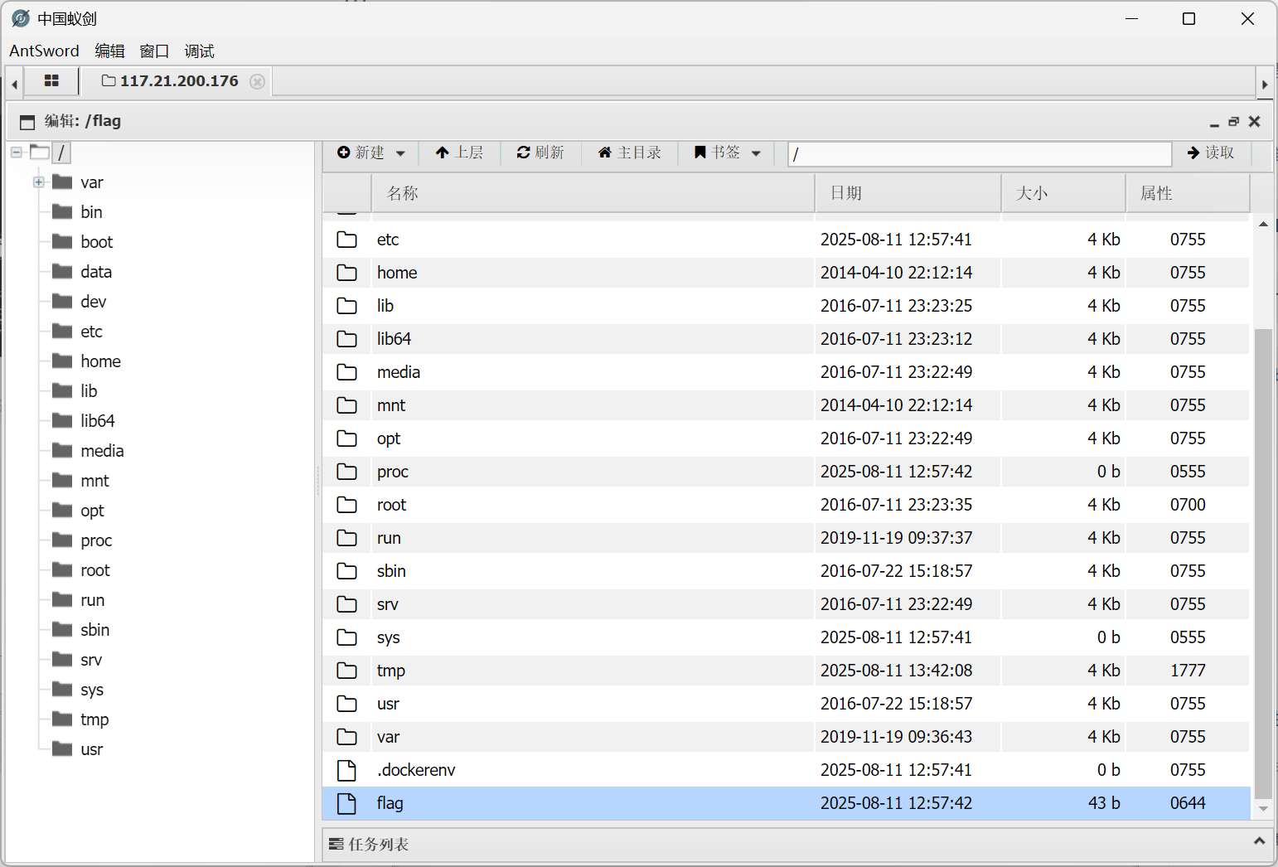
Task: Go to 主目录 home directory
Action: click(x=630, y=153)
